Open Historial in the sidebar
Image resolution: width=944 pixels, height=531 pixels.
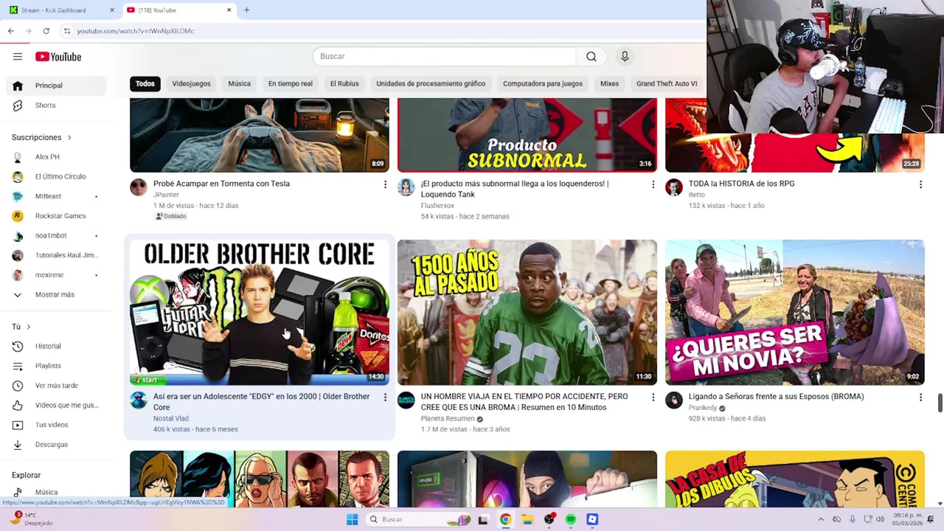coord(56,346)
